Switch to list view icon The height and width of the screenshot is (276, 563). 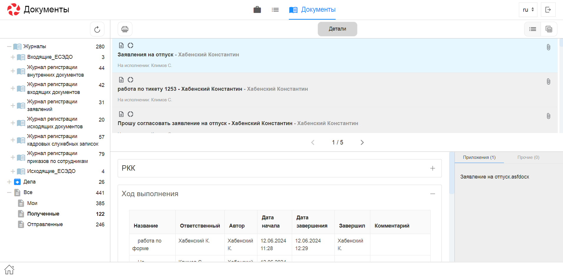coord(532,29)
